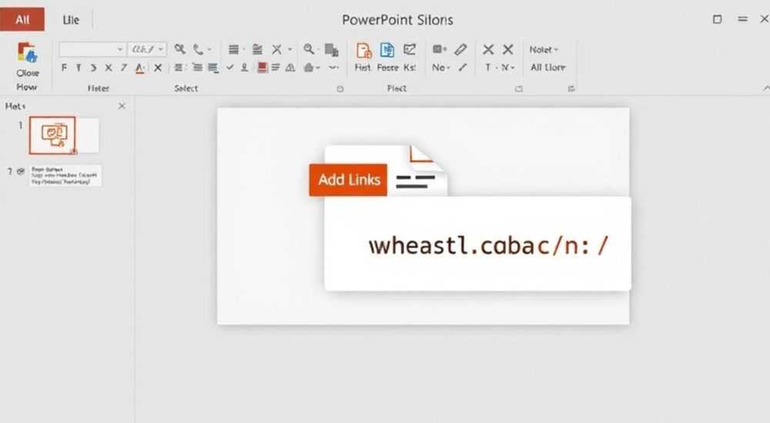Select slide 1 thumbnail
The height and width of the screenshot is (423, 770).
52,135
